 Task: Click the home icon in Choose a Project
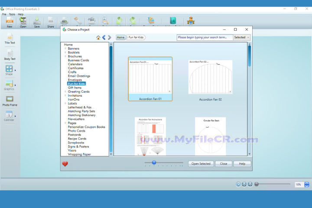coord(98,37)
